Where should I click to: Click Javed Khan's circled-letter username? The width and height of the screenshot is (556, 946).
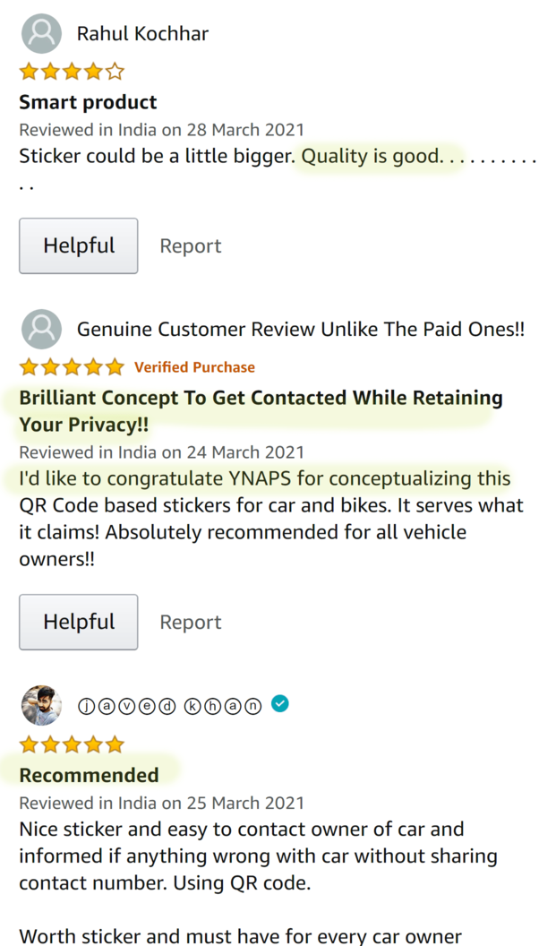click(170, 705)
